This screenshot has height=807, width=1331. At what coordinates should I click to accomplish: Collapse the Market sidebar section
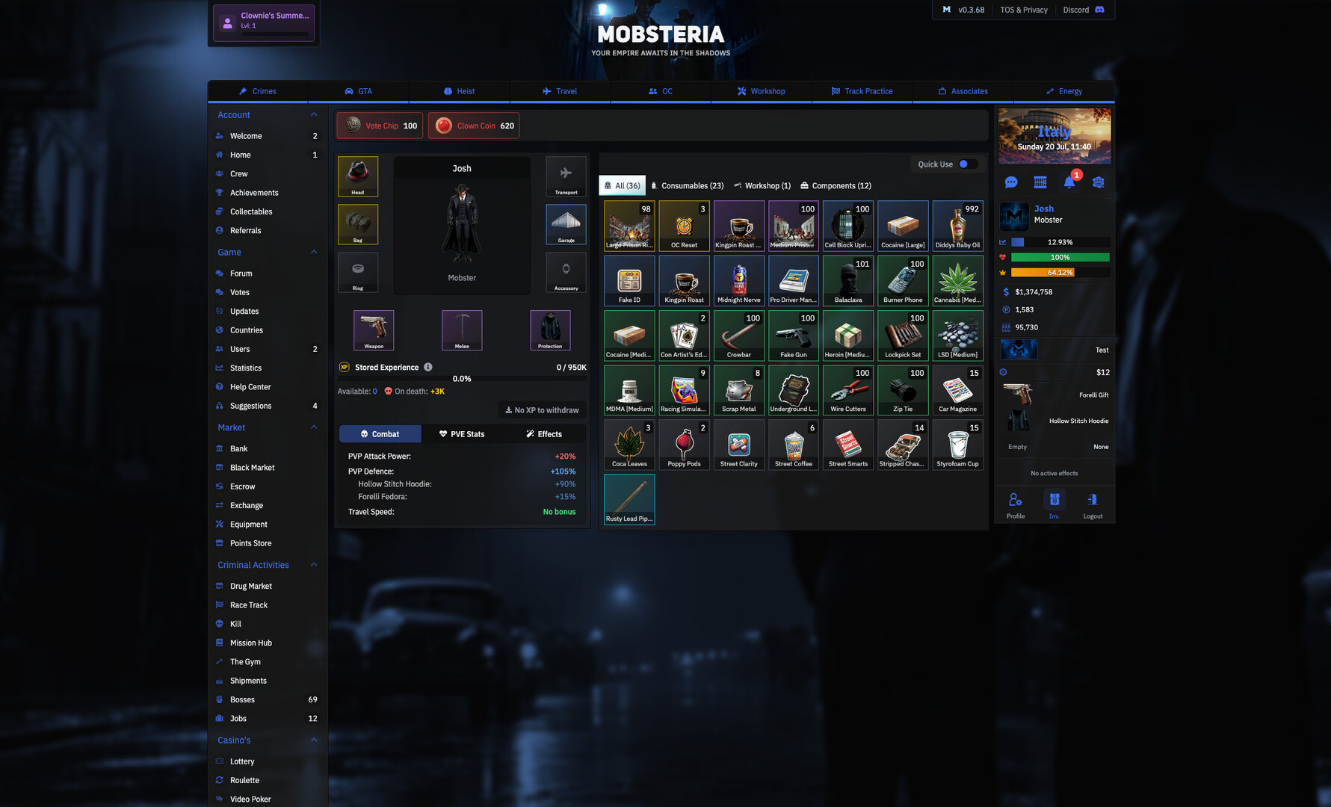314,427
